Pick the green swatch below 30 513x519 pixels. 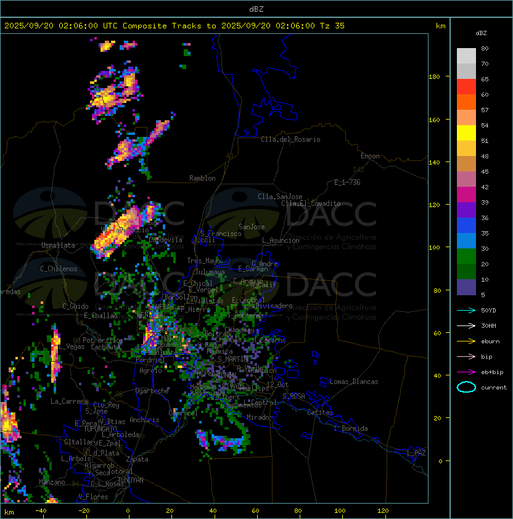point(466,256)
